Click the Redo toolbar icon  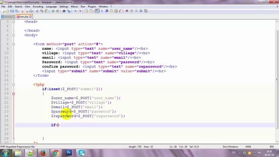(x=58, y=11)
